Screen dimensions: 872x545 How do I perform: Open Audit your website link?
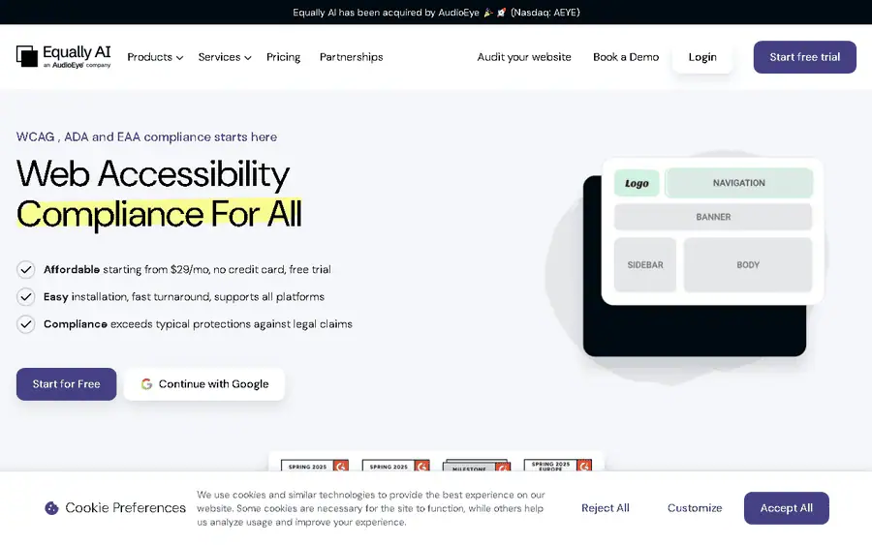click(x=524, y=57)
